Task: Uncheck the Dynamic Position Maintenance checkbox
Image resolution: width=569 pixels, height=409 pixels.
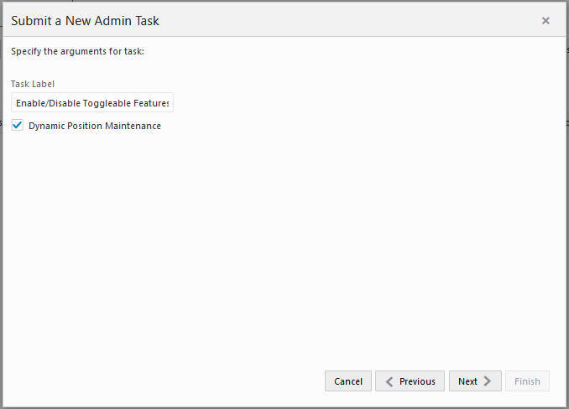Action: tap(18, 126)
